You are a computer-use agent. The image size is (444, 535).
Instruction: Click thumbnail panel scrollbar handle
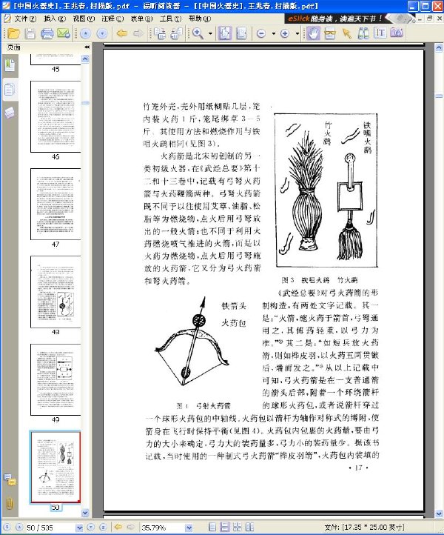click(x=85, y=103)
